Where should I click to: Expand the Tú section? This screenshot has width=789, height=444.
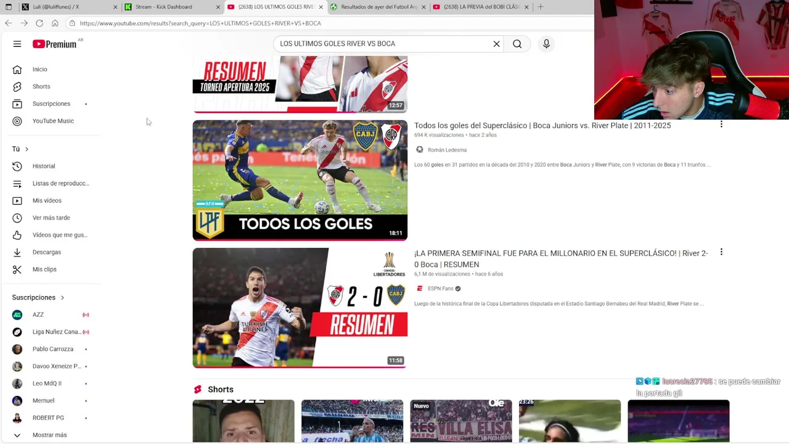click(20, 149)
